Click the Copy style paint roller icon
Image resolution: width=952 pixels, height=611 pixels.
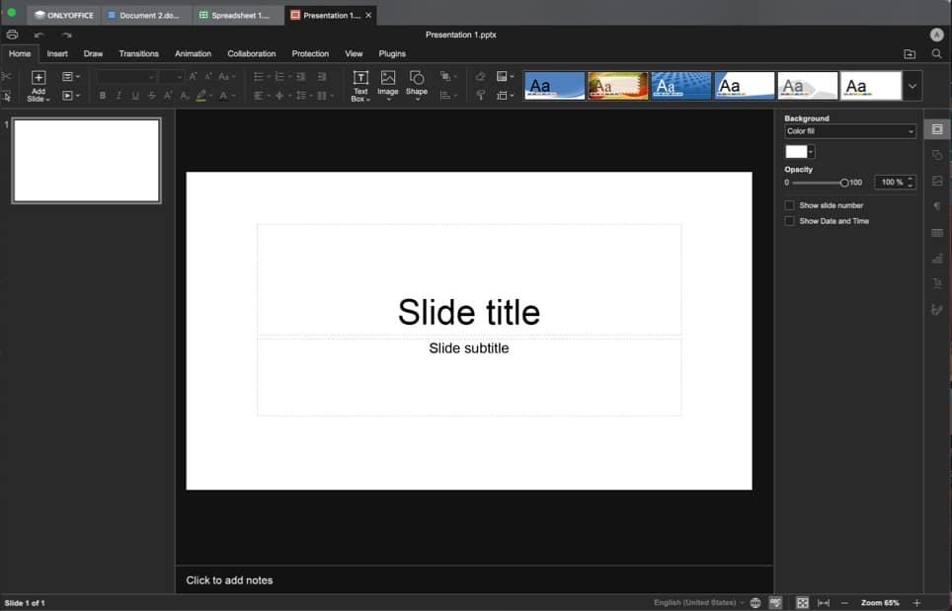point(480,96)
